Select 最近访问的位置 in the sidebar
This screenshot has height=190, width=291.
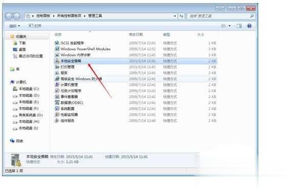[x=31, y=56]
